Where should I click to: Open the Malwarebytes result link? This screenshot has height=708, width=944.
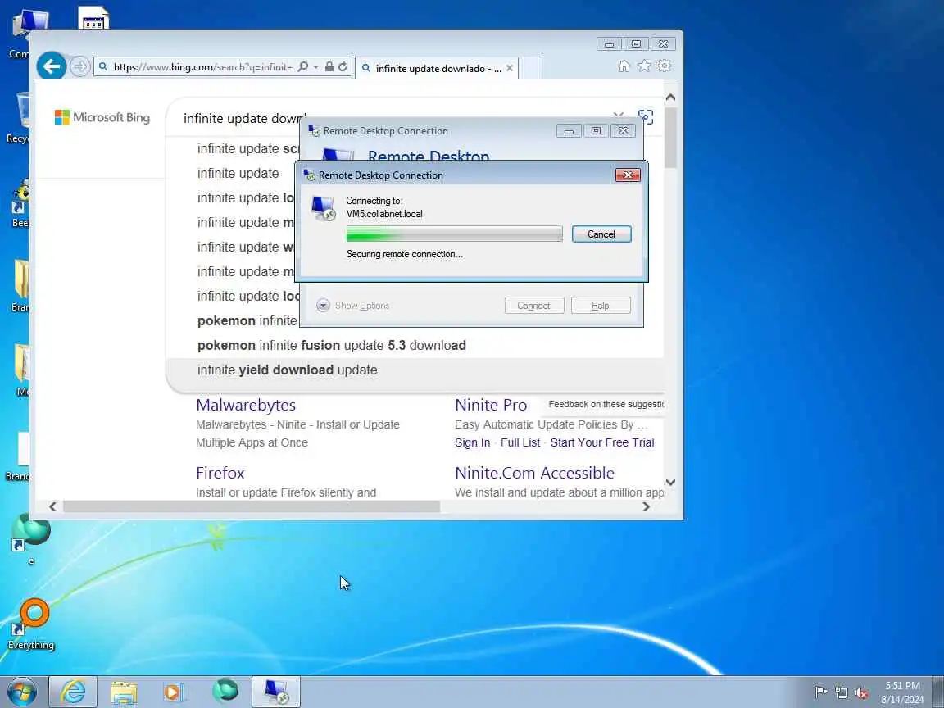(x=246, y=405)
